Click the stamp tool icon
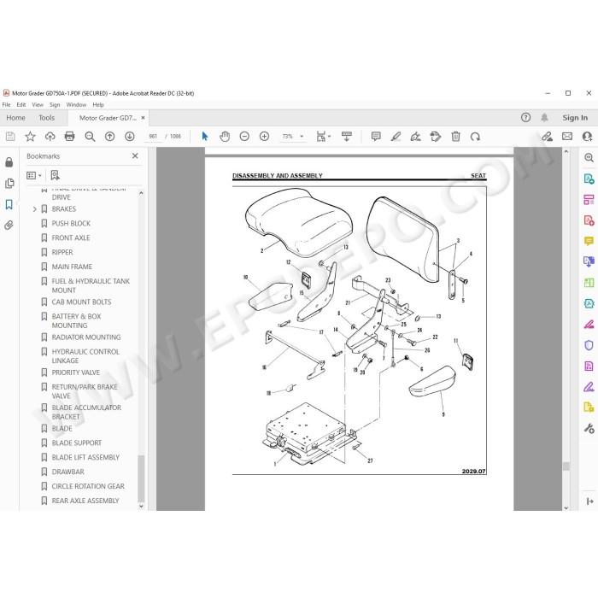 coord(436,136)
